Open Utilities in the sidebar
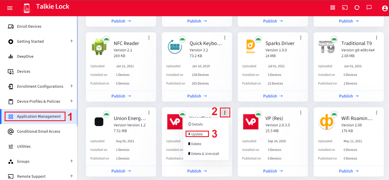This screenshot has width=389, height=180. click(39, 147)
